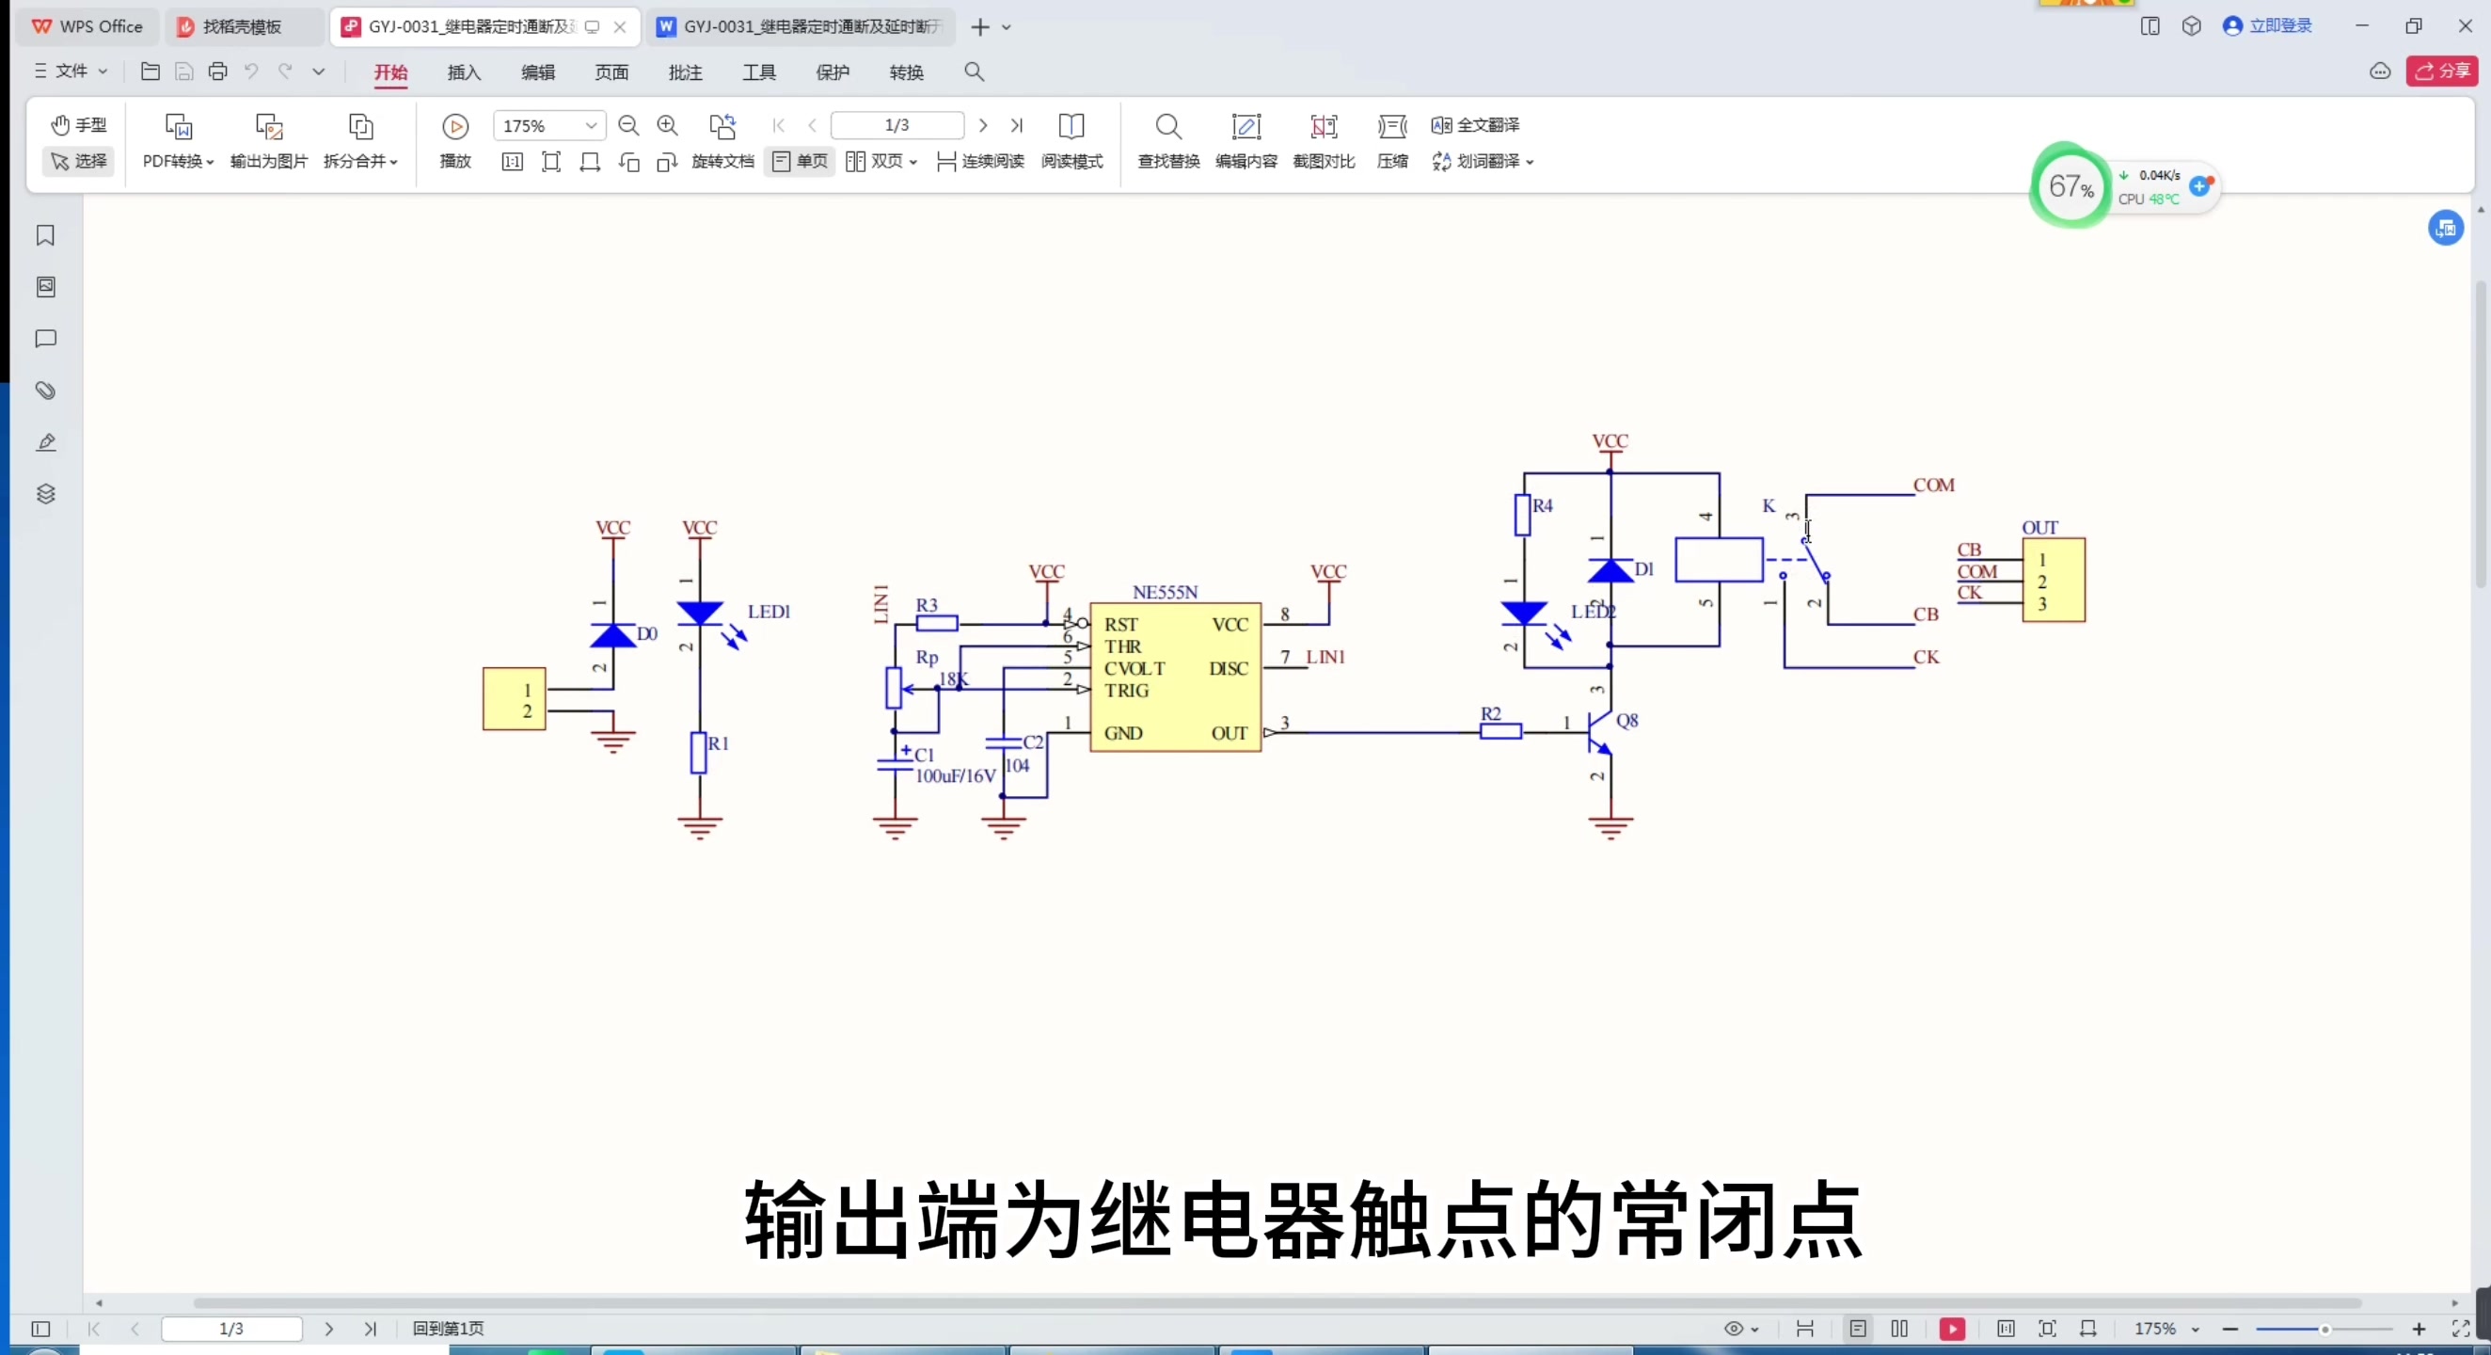Switch to the 插入 ribbon tab
The width and height of the screenshot is (2491, 1355).
pyautogui.click(x=464, y=72)
